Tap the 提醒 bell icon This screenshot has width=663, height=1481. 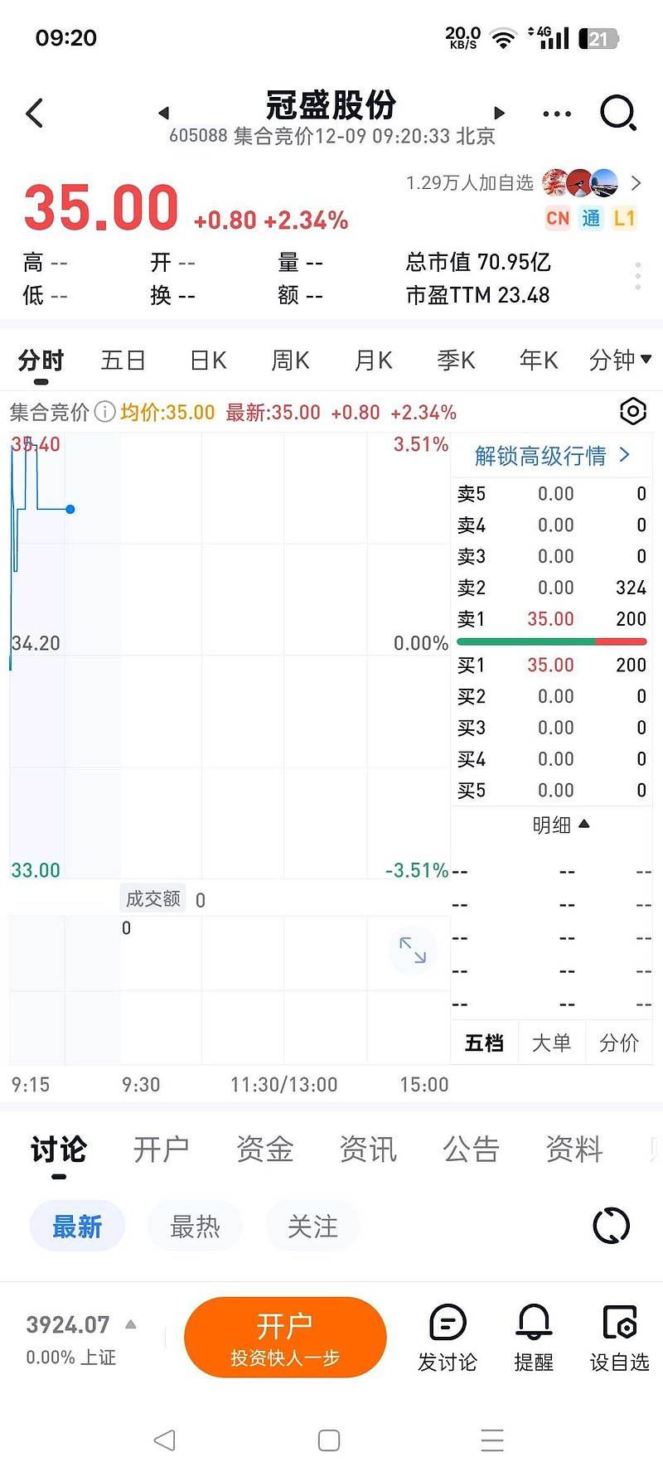coord(534,1338)
